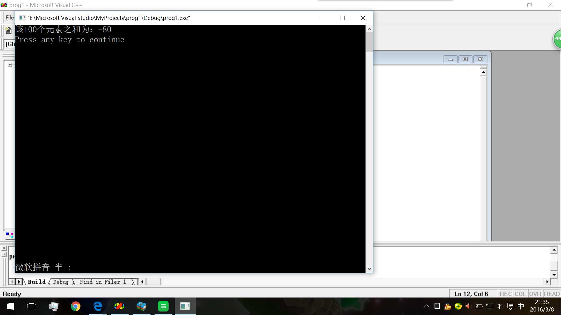This screenshot has height=315, width=561.
Task: Click the READ status bar indicator
Action: [x=552, y=294]
